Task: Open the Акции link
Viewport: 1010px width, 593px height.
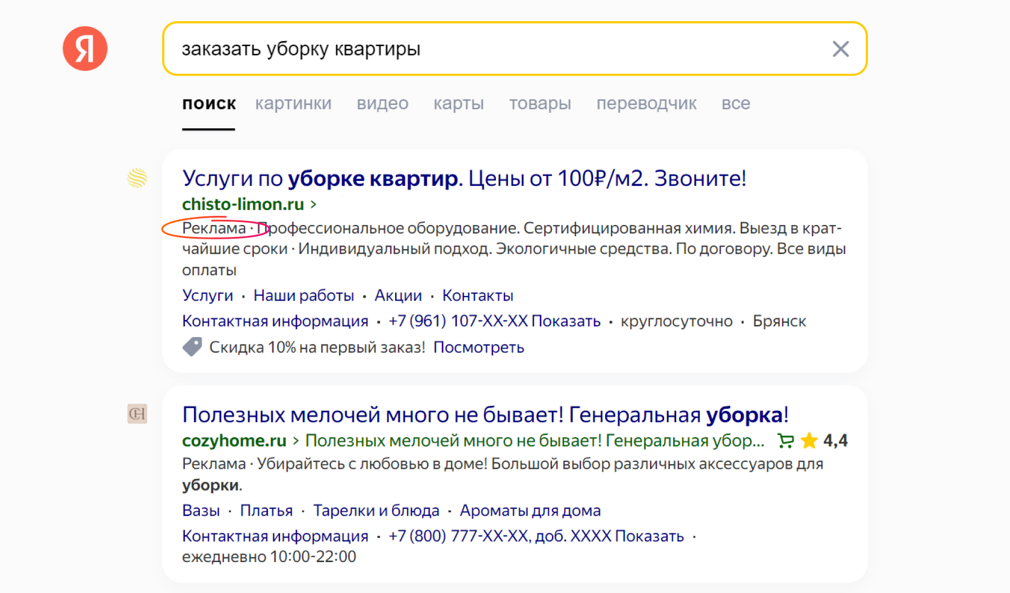Action: point(398,295)
